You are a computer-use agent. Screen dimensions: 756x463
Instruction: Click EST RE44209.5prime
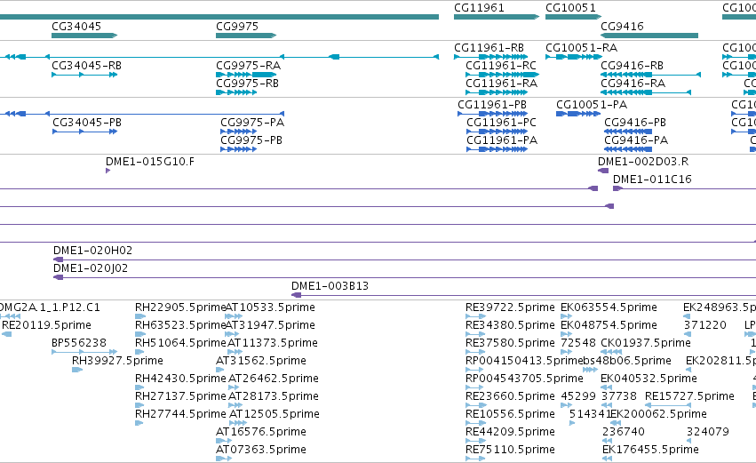coord(475,442)
